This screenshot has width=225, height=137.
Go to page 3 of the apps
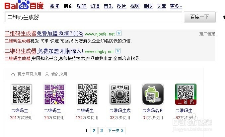(102, 131)
